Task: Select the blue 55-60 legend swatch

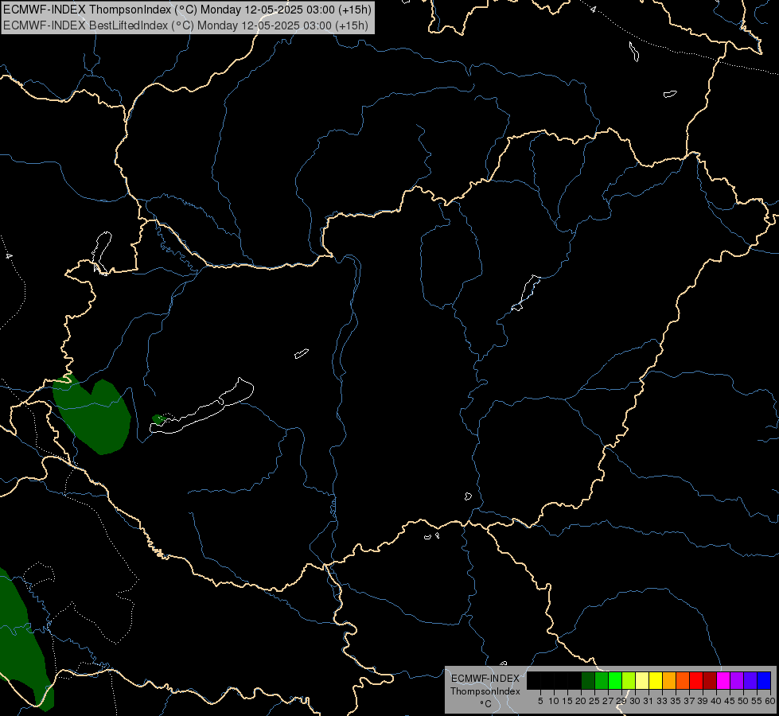Action: (x=764, y=680)
